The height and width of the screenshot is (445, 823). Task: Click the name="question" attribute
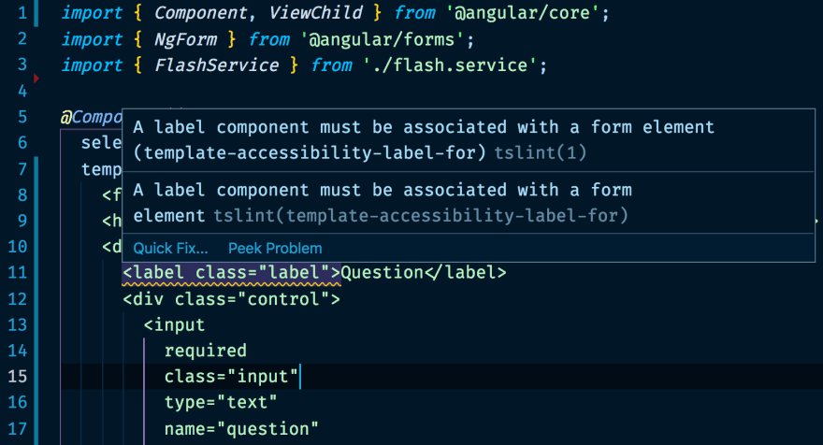241,429
